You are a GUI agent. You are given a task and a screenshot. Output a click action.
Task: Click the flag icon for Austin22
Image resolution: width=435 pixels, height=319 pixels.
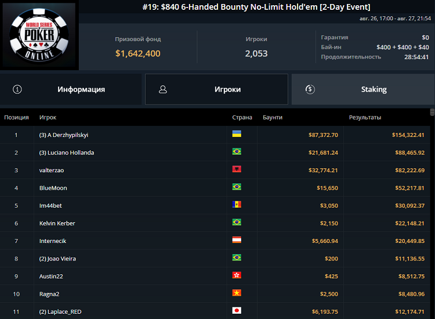[237, 275]
